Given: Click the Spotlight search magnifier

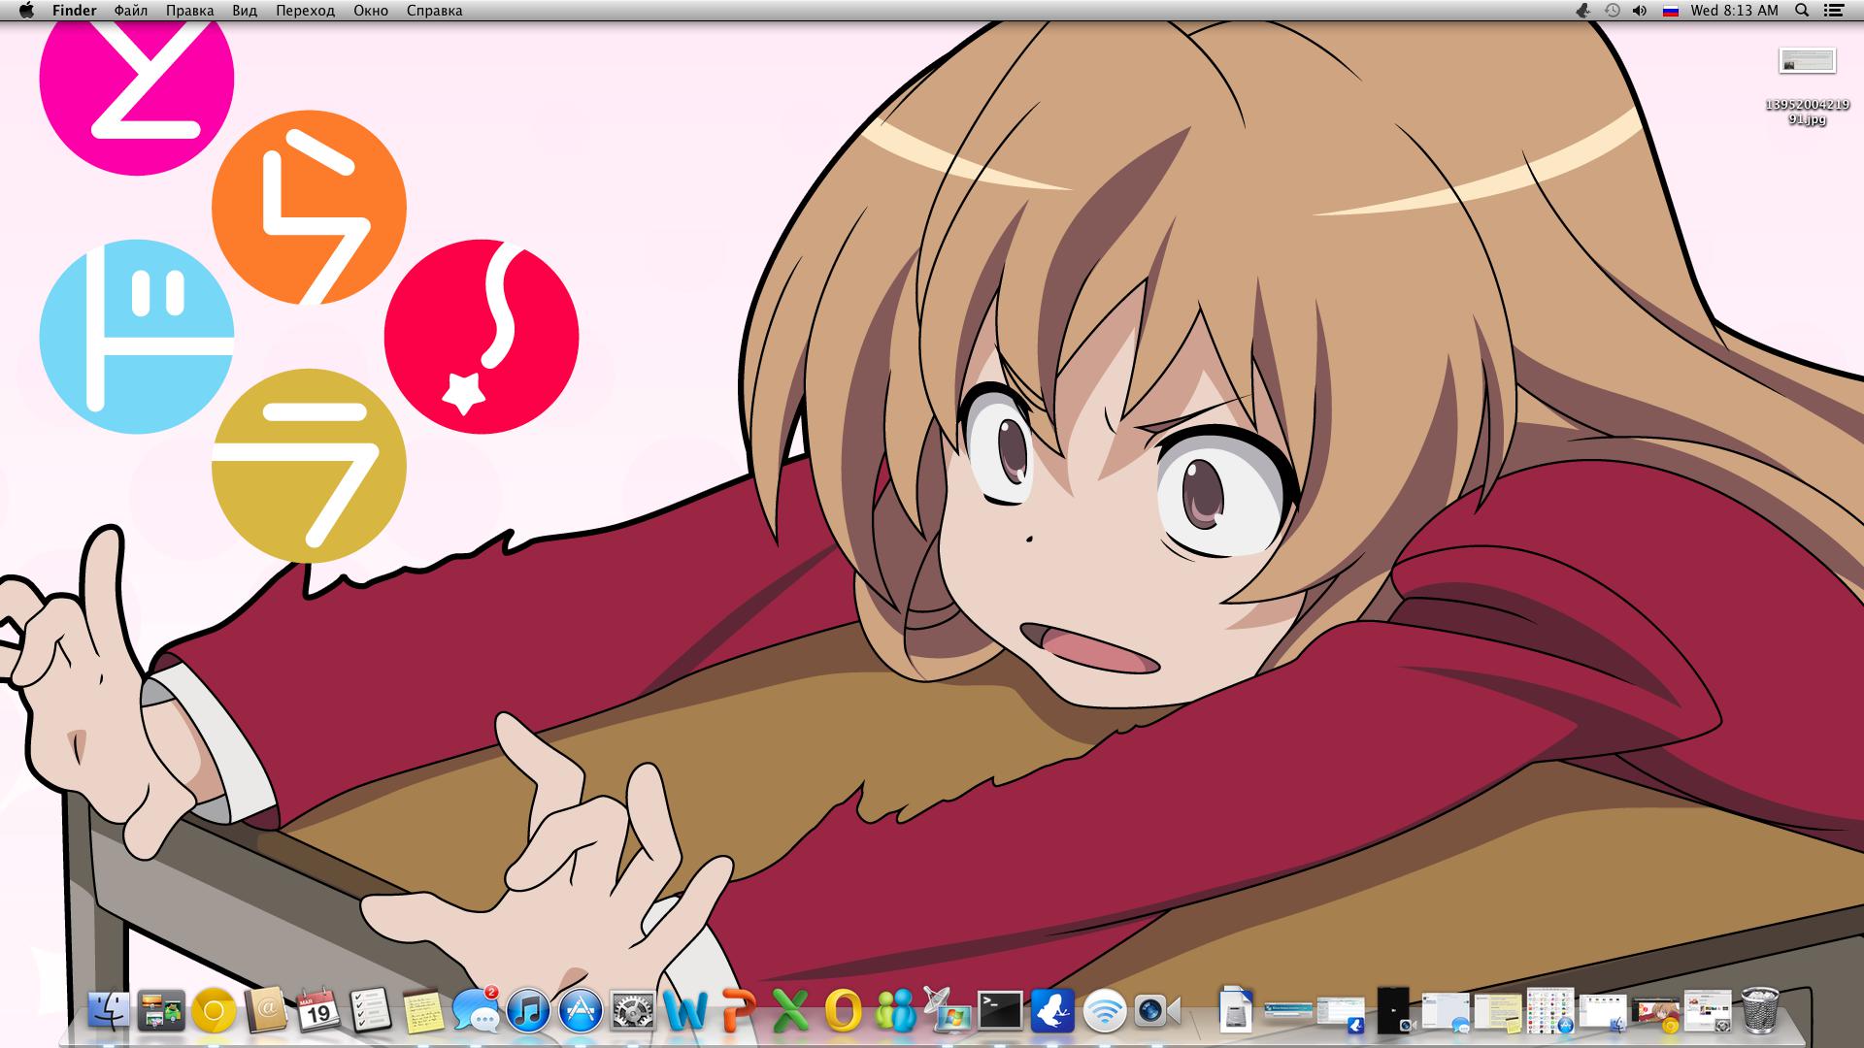Looking at the screenshot, I should tap(1802, 11).
